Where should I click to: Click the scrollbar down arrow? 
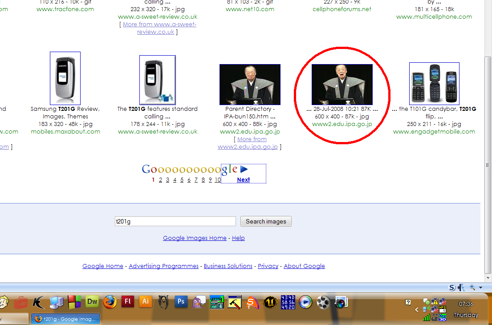tap(488, 278)
